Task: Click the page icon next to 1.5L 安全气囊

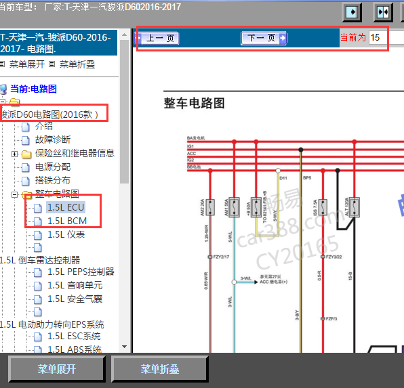Action: [38, 299]
